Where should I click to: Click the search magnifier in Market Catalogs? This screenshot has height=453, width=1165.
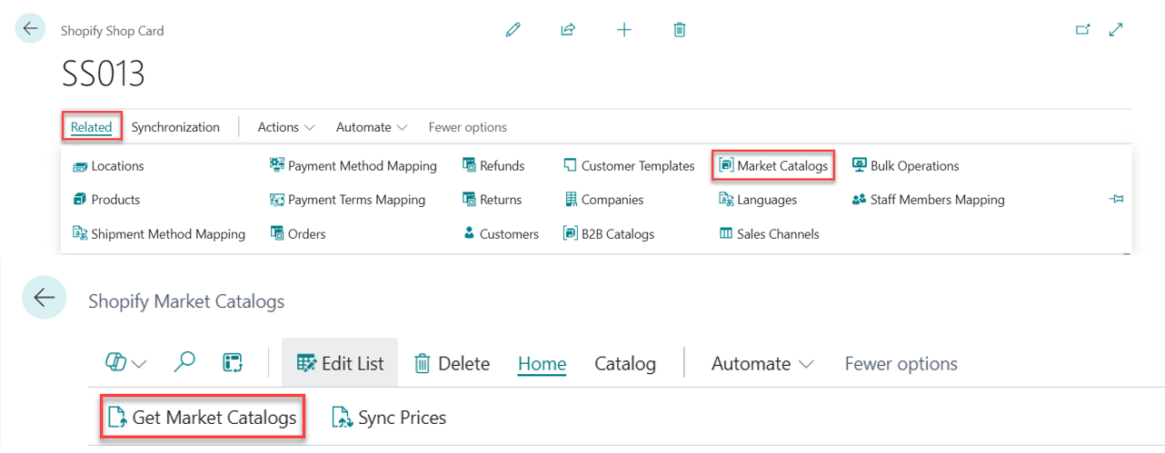[184, 363]
